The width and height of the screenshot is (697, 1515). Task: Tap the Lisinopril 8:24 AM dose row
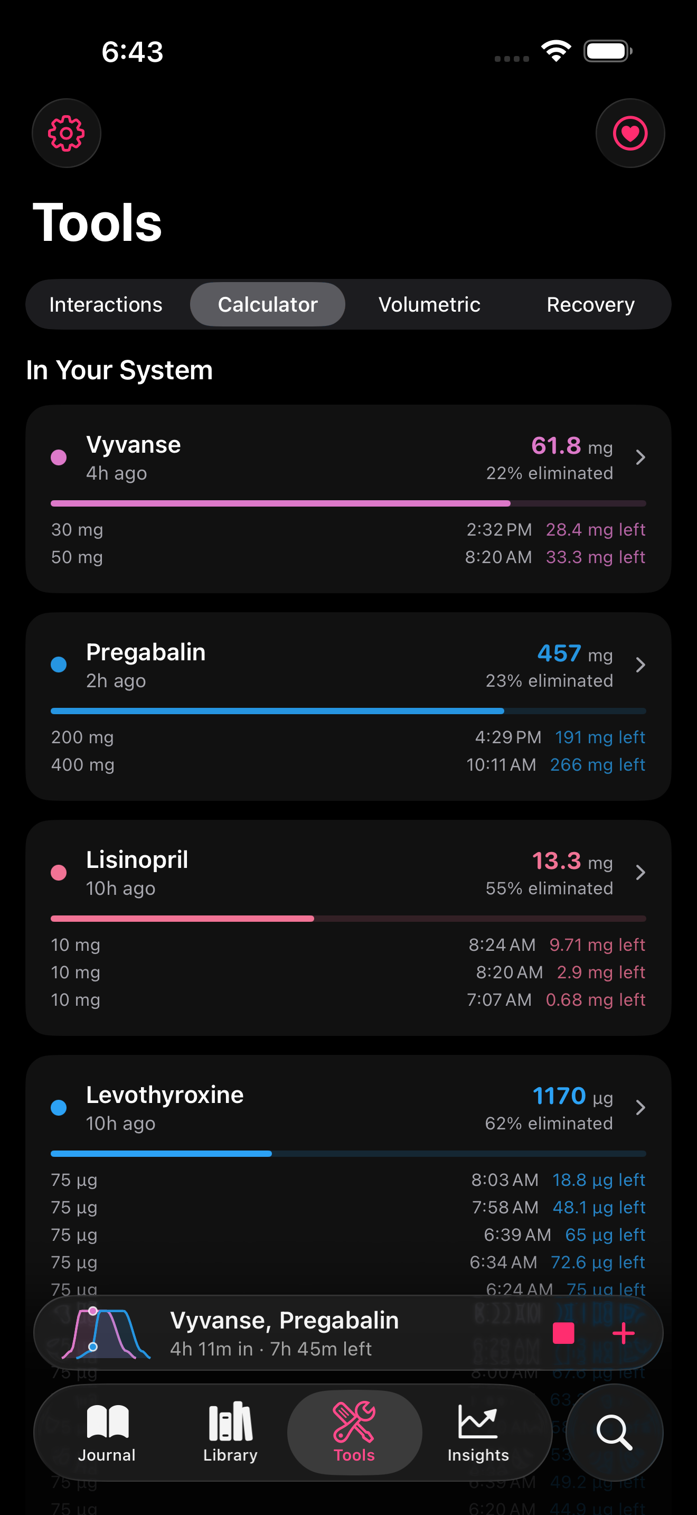[x=348, y=944]
